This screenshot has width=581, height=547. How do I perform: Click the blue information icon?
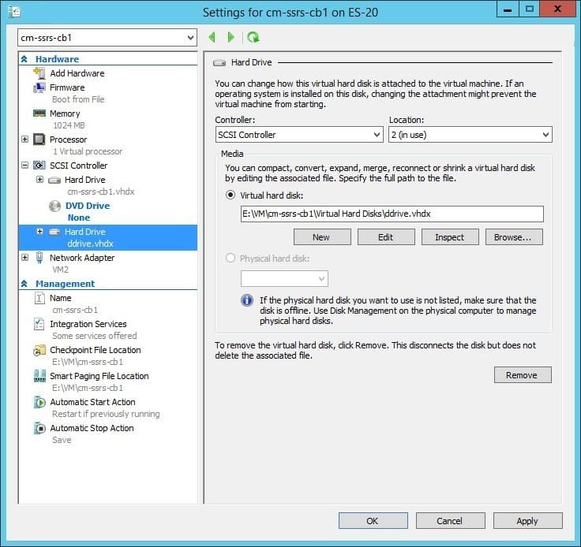tap(247, 300)
